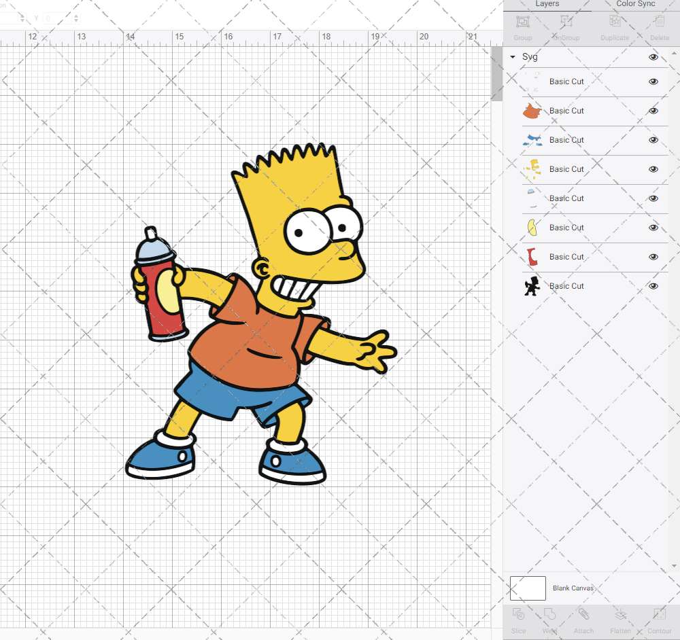Click the Layers panel scroll-up arrow
This screenshot has width=680, height=640.
coord(674,53)
